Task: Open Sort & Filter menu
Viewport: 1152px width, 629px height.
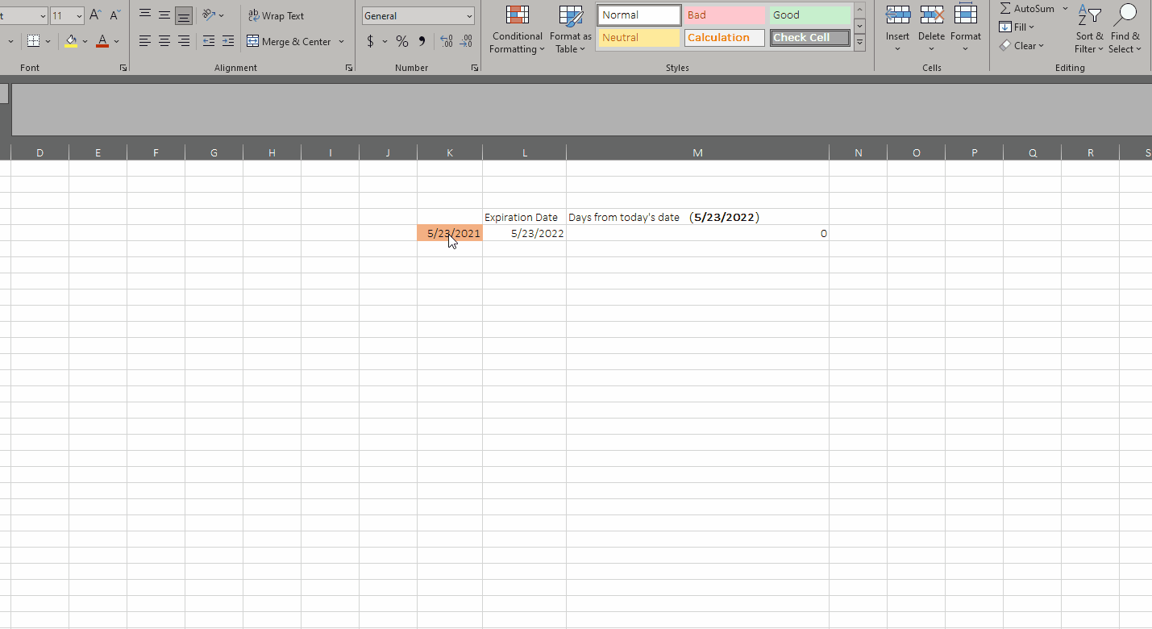Action: point(1089,29)
